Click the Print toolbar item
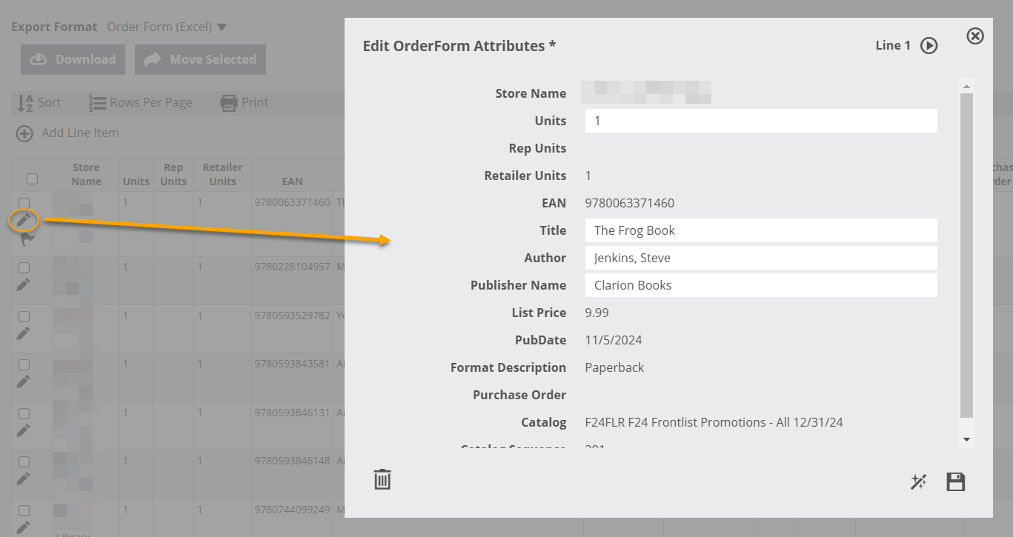 point(245,103)
